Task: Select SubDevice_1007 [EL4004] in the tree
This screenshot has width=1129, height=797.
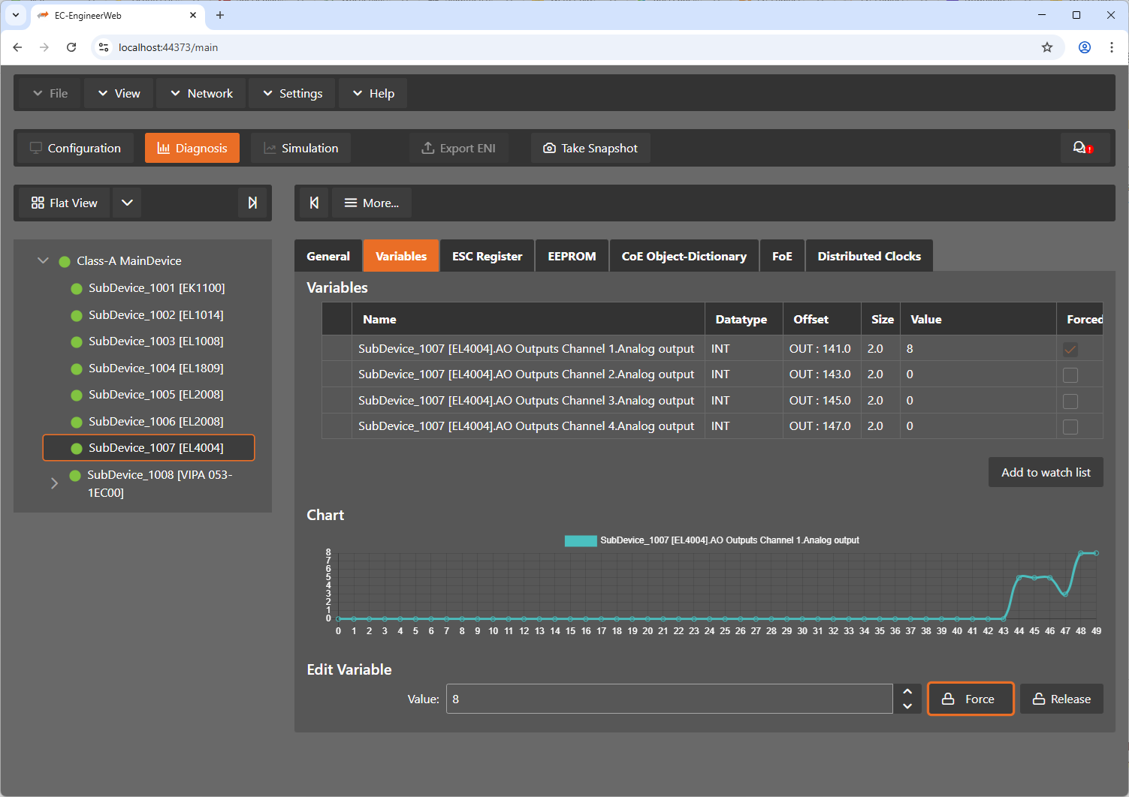Action: (x=149, y=448)
